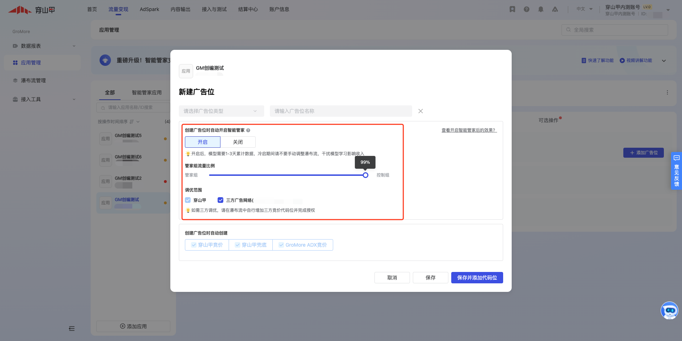Open the 视频讲解功能 link
The width and height of the screenshot is (682, 341).
point(636,61)
